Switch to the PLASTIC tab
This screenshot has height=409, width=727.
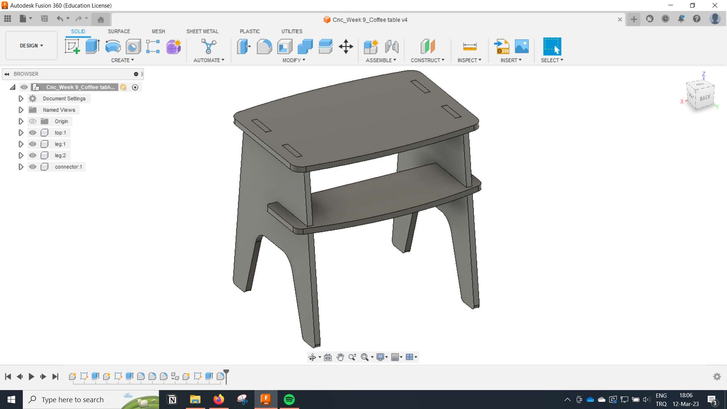250,31
